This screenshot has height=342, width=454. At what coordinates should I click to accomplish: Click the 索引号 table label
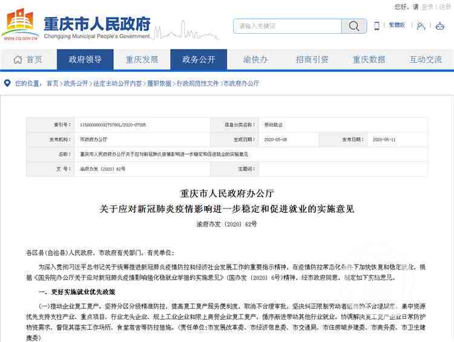[x=62, y=124]
